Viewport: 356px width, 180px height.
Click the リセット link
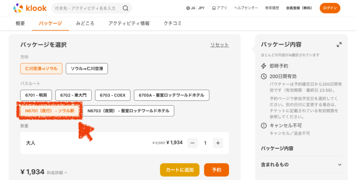[x=219, y=44]
